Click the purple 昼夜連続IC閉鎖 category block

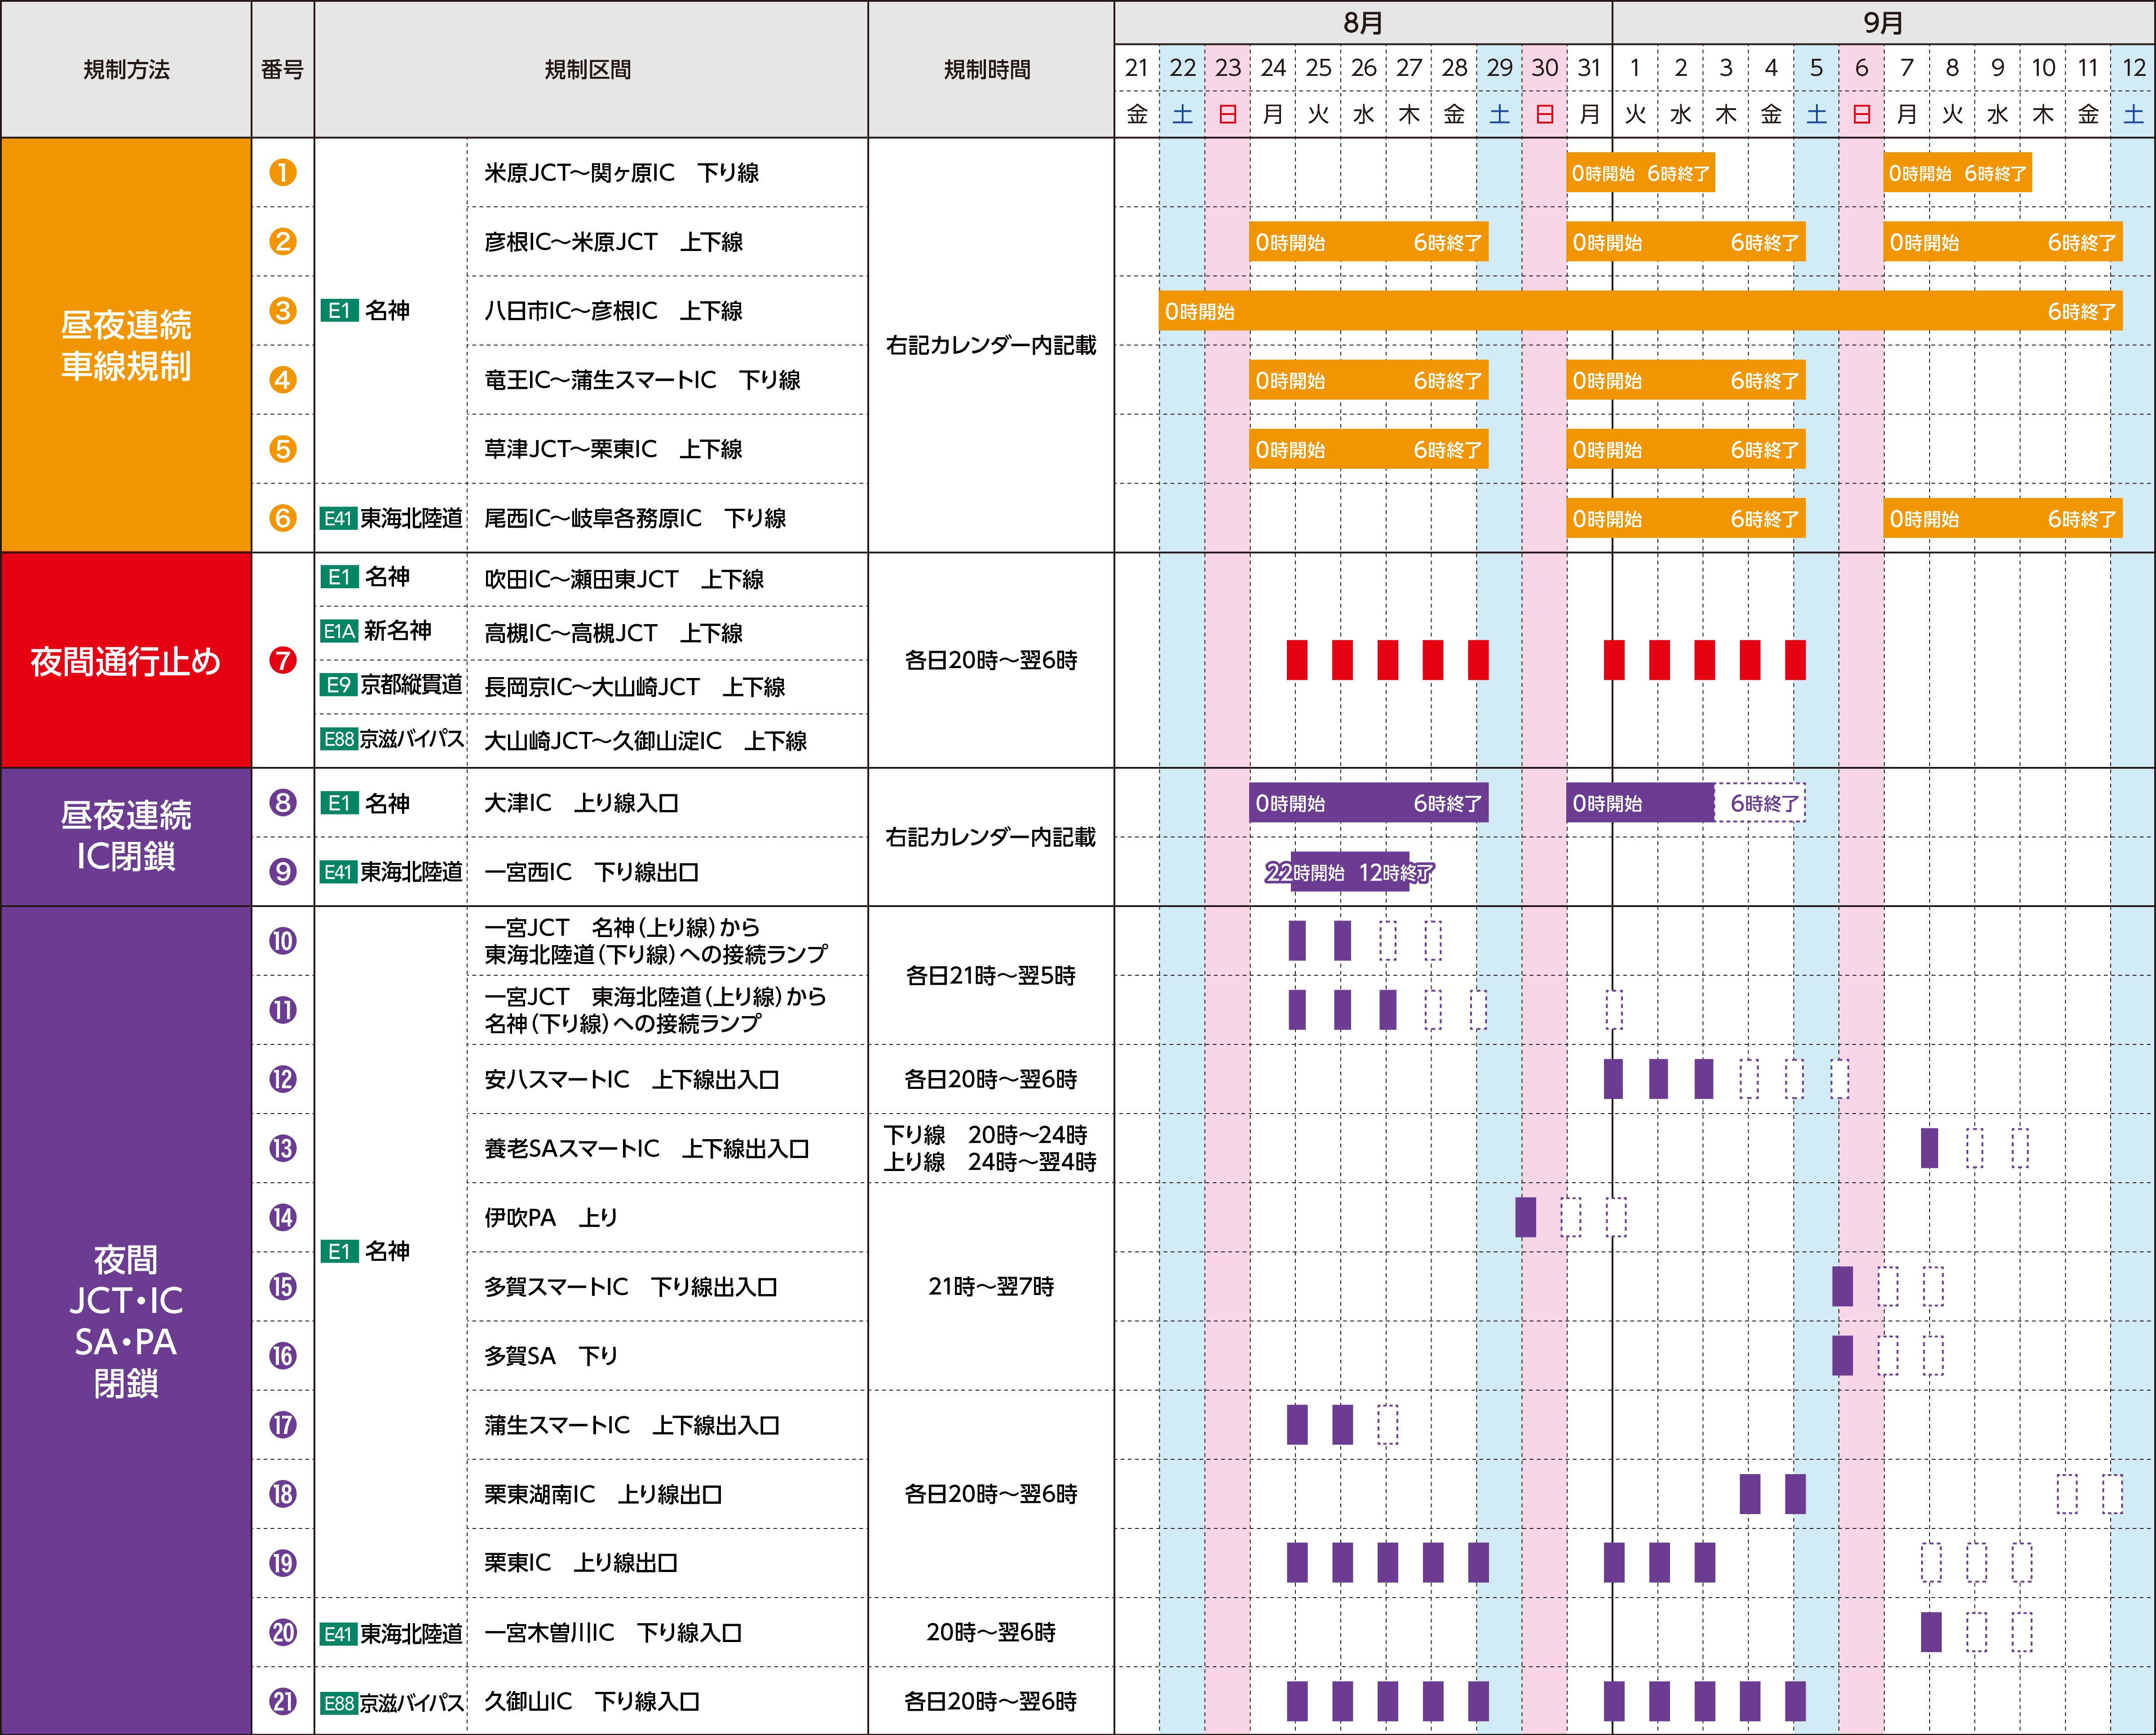126,837
